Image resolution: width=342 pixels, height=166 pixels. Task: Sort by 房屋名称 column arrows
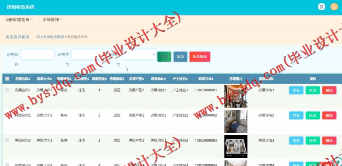click(29, 79)
